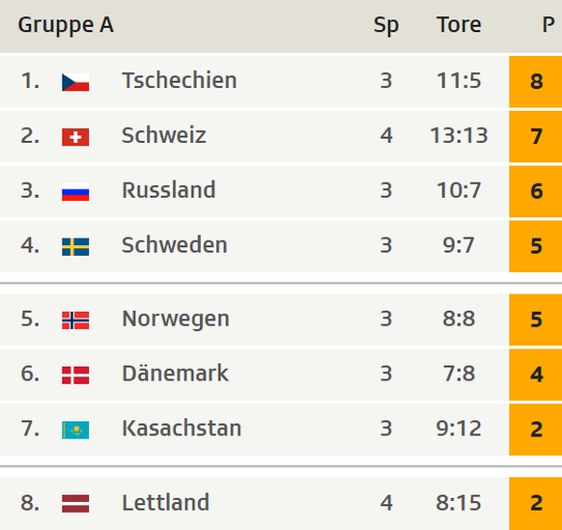
Task: Select Schweiz goals value 13:13
Action: click(459, 135)
